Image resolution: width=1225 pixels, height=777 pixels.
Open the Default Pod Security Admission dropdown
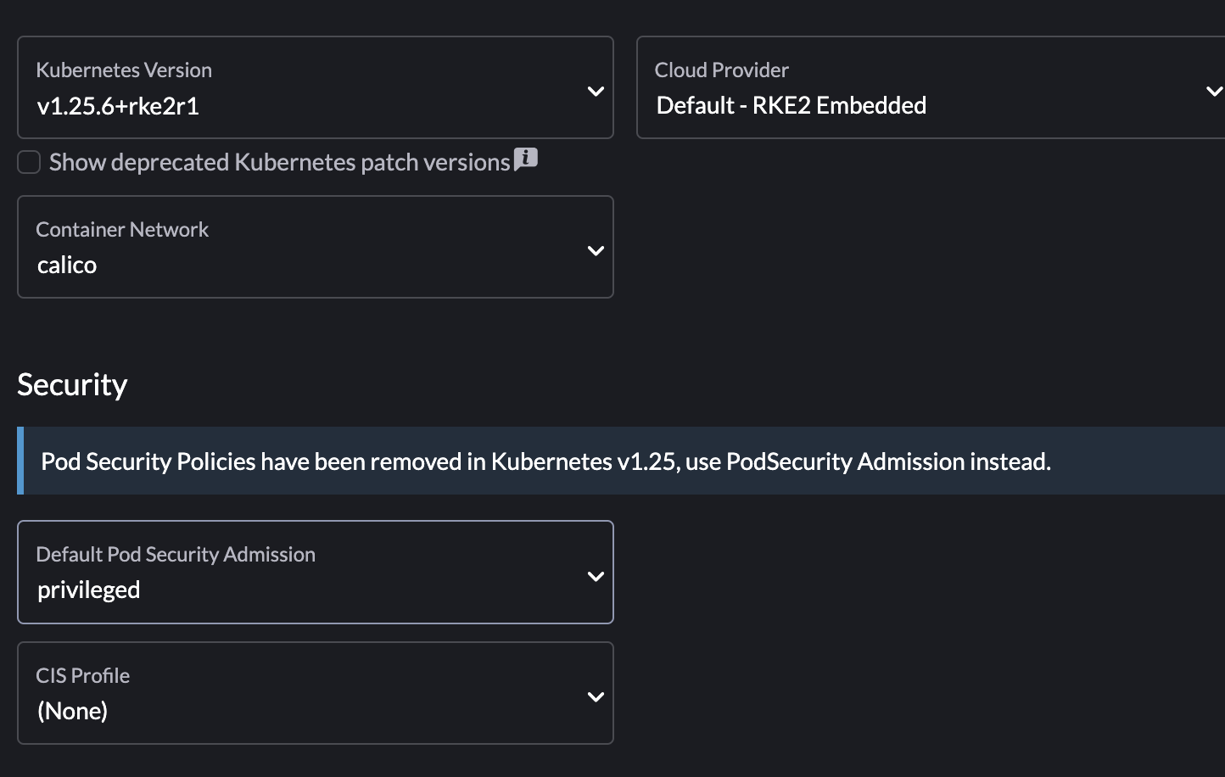click(314, 572)
